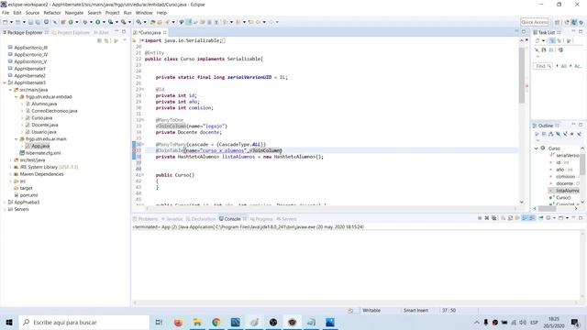The width and height of the screenshot is (587, 330).
Task: Collapse the AppHibernate3 project
Action: coord(5,82)
